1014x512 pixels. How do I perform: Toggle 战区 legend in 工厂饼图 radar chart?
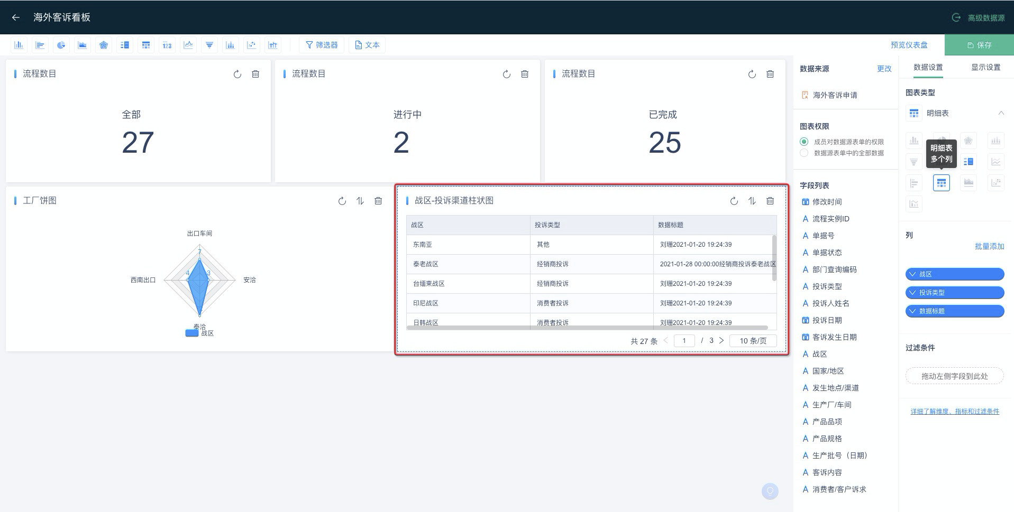199,333
